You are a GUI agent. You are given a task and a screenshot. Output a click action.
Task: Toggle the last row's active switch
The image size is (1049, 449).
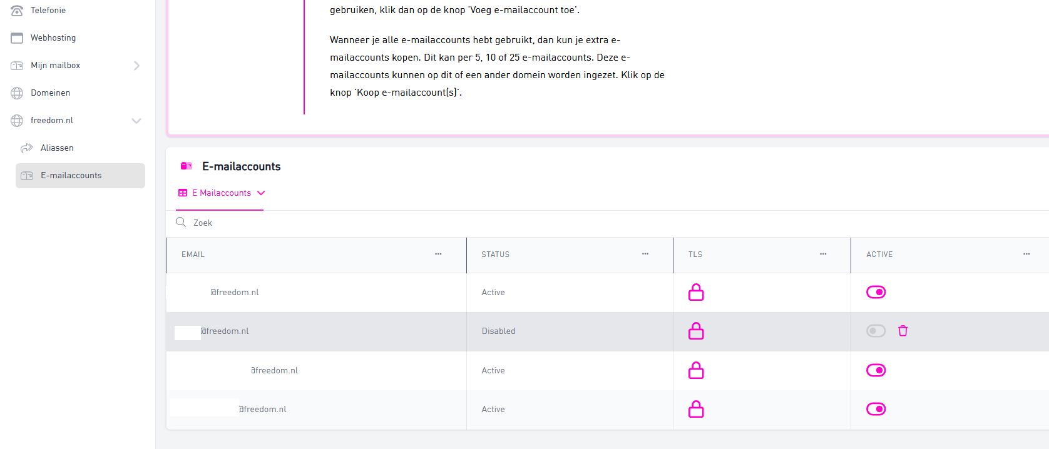[876, 409]
